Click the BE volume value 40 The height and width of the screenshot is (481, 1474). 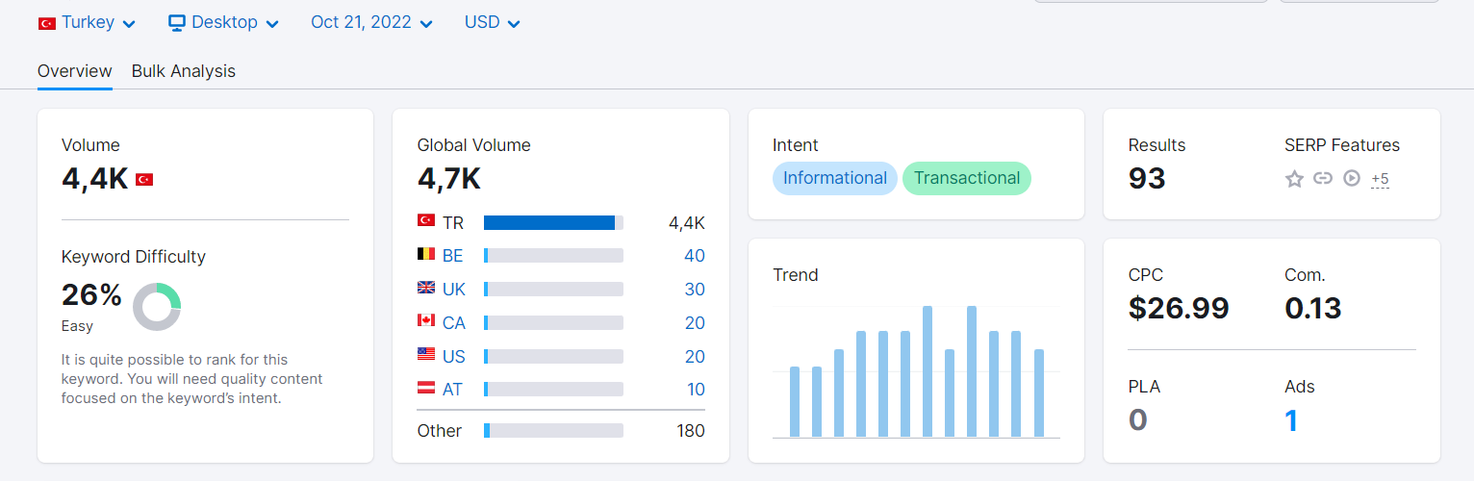pyautogui.click(x=695, y=256)
